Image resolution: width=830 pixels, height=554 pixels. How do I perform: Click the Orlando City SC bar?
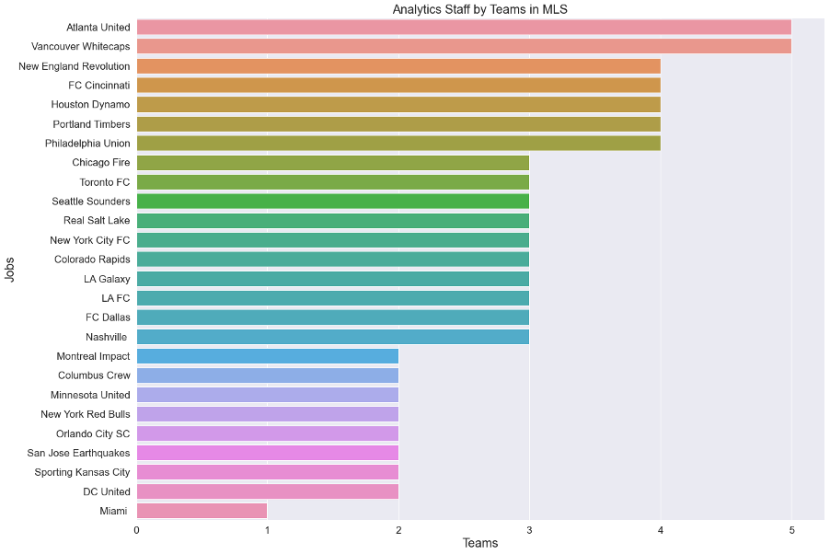268,433
